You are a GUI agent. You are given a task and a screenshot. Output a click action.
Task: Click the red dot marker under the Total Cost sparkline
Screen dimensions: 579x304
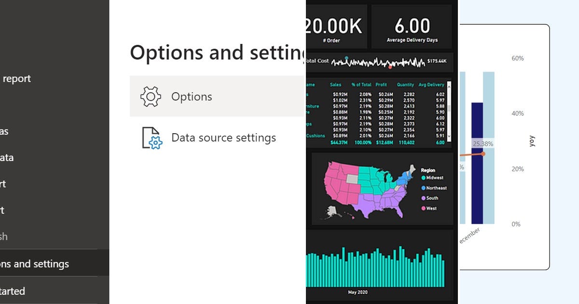(390, 67)
